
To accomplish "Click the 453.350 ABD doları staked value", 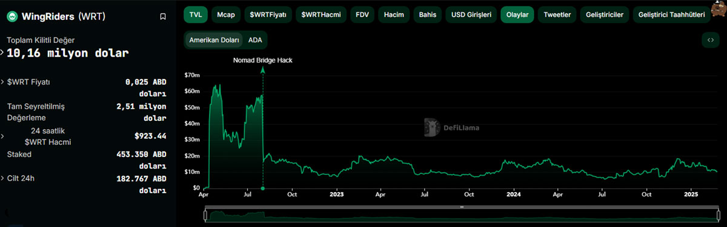I will [x=142, y=160].
